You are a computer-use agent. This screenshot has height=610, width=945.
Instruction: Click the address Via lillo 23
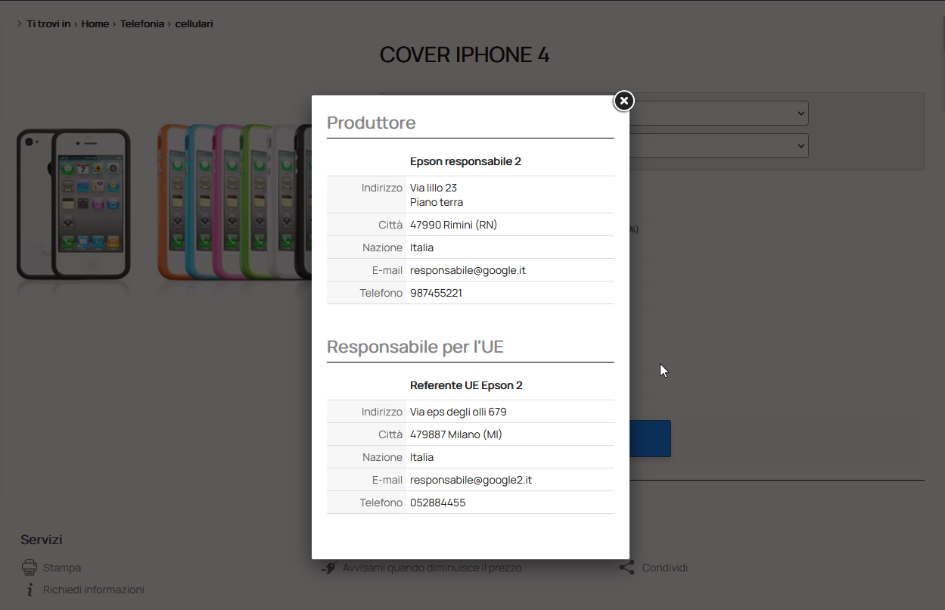click(434, 188)
